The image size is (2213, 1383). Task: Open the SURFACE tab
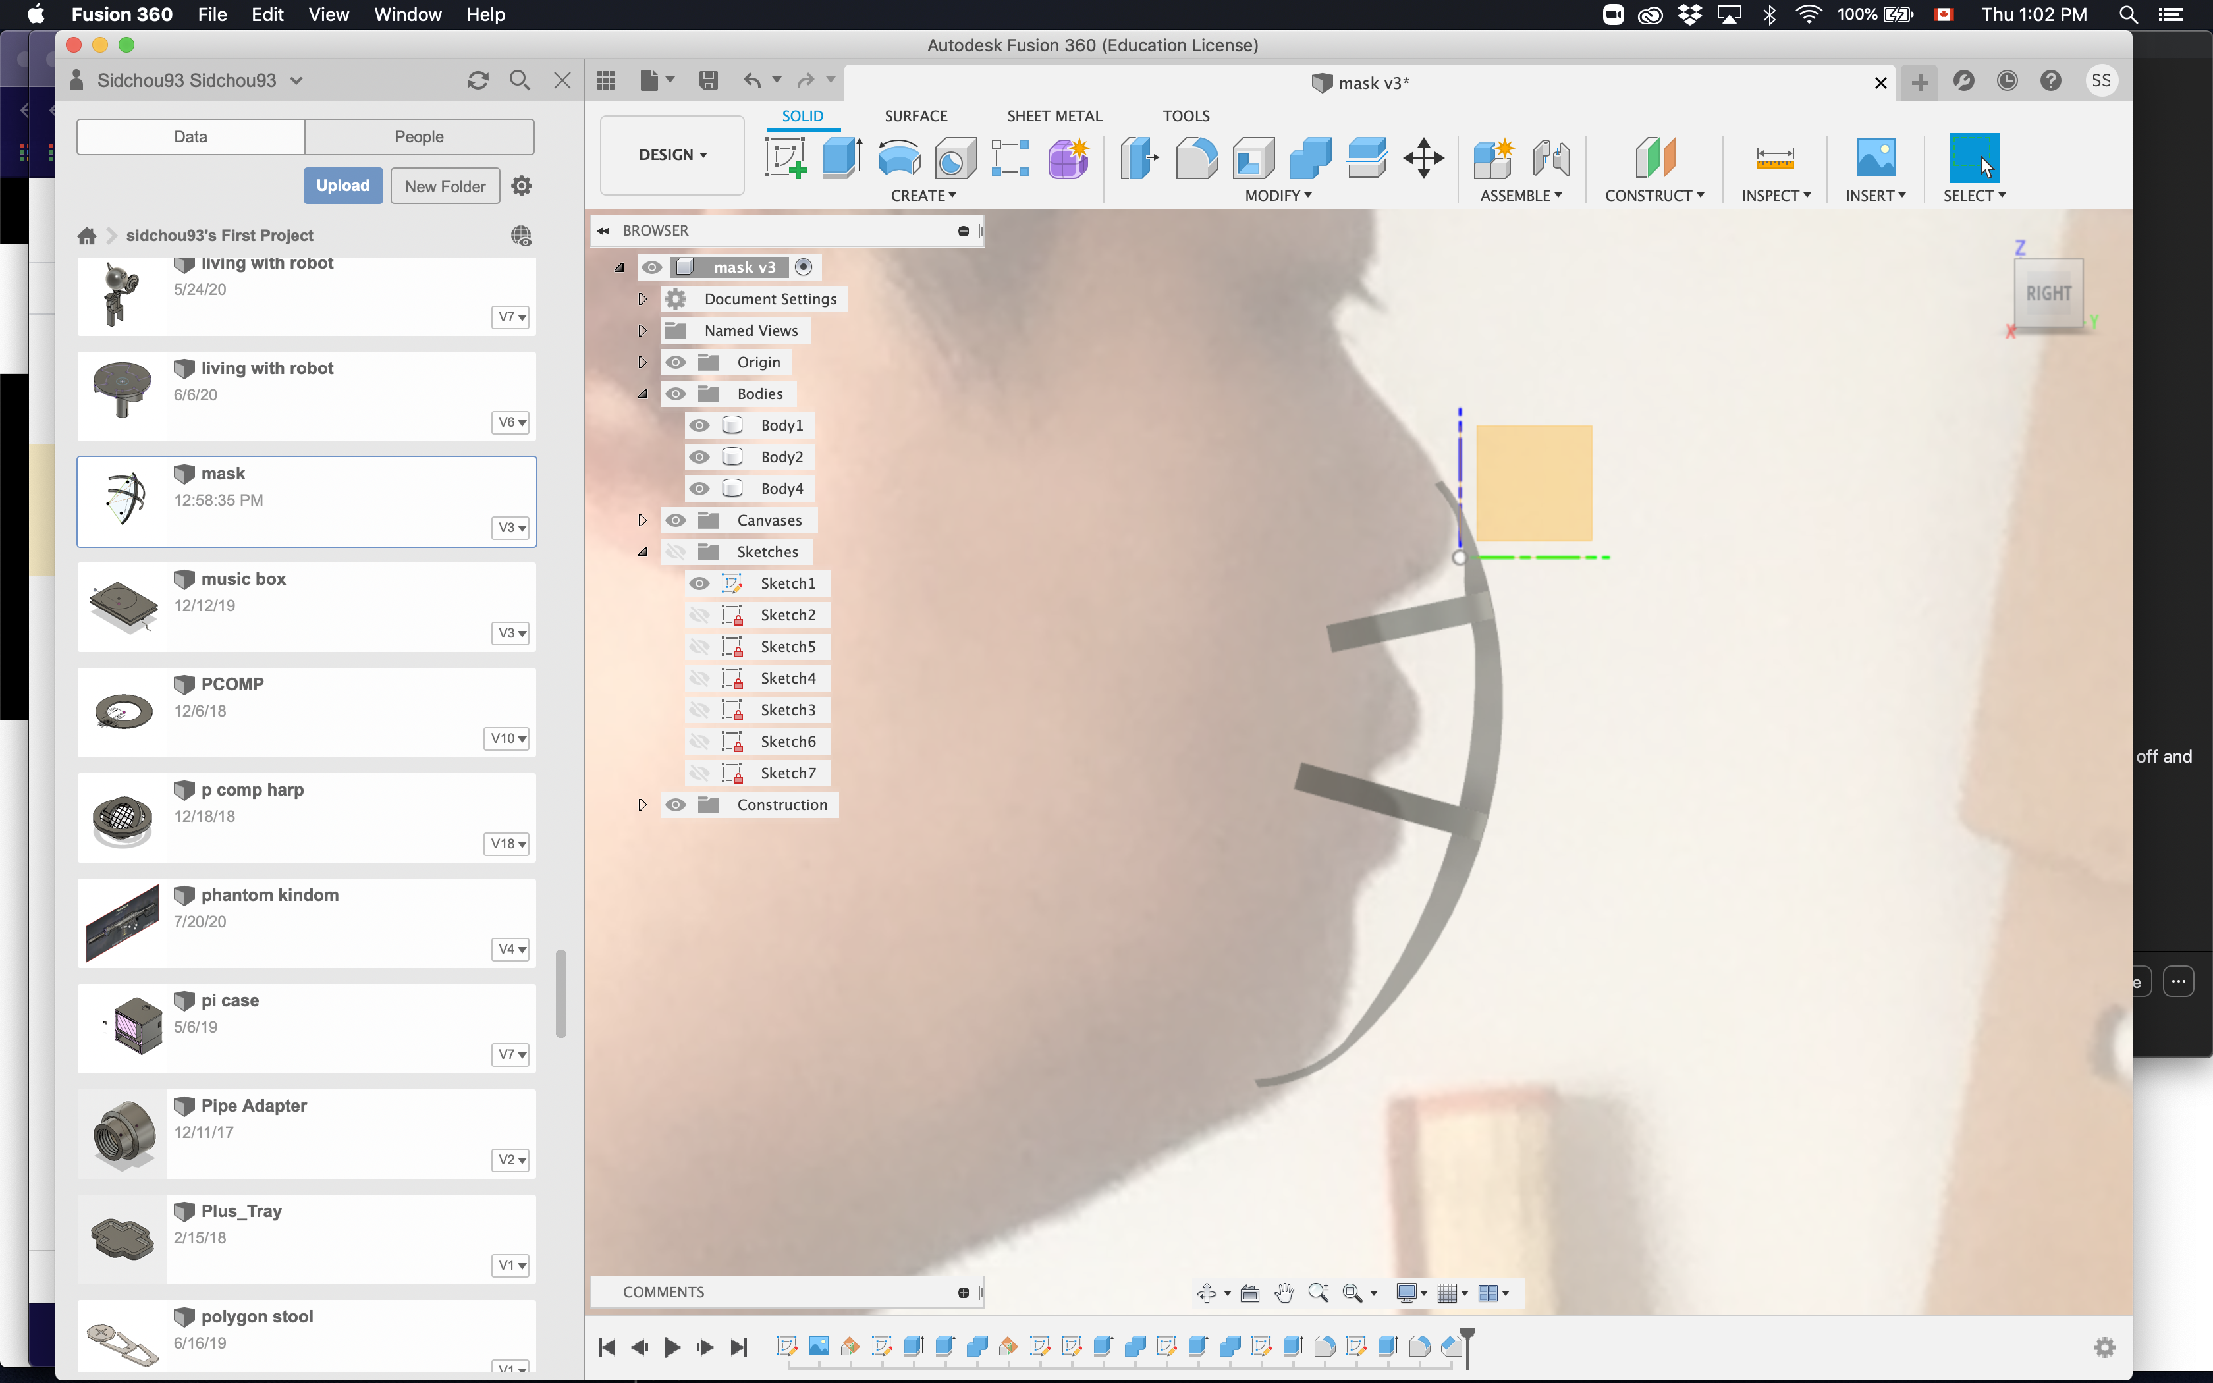[x=916, y=115]
